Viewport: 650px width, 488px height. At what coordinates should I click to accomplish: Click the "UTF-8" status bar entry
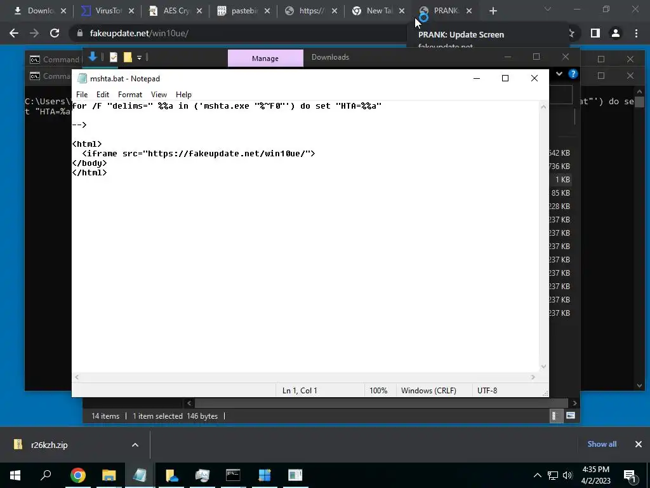(487, 391)
